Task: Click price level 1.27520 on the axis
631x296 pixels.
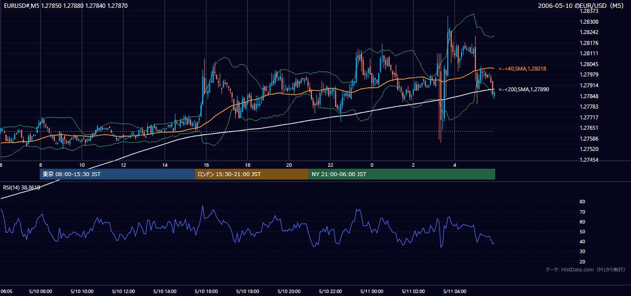Action: [589, 149]
